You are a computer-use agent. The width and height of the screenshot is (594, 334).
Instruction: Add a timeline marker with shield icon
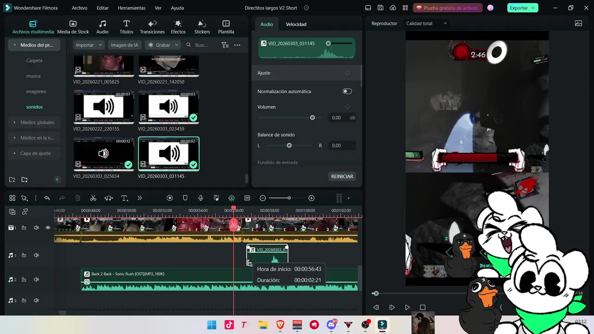tap(185, 198)
